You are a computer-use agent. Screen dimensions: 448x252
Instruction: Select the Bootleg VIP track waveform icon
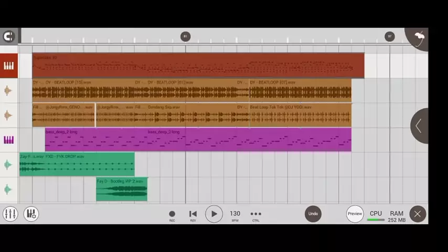point(8,190)
